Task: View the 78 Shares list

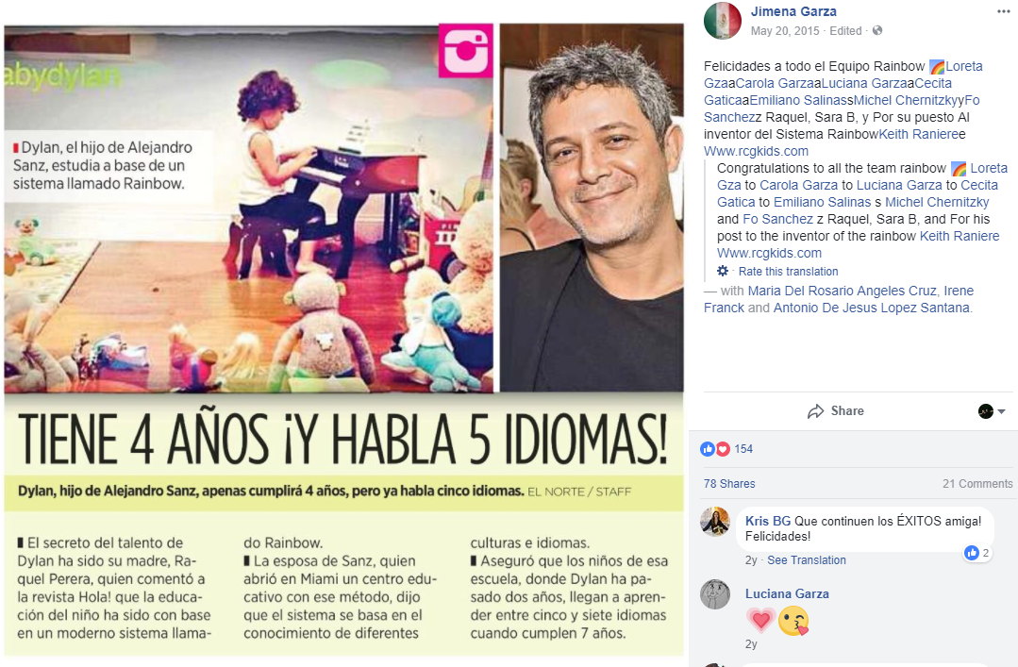Action: click(x=729, y=484)
